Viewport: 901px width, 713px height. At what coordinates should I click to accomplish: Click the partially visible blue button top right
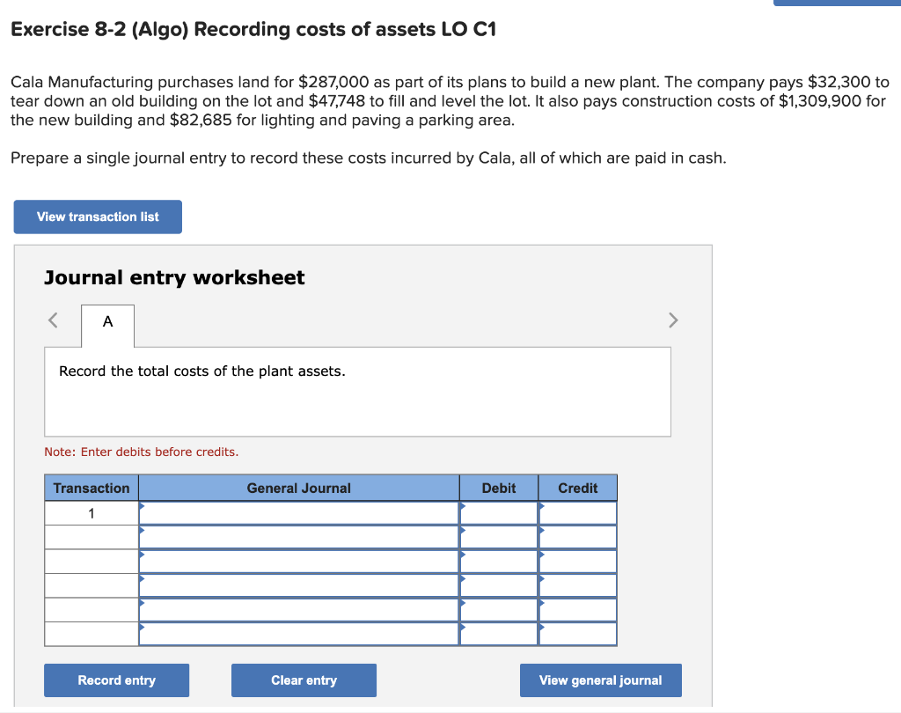(x=837, y=3)
